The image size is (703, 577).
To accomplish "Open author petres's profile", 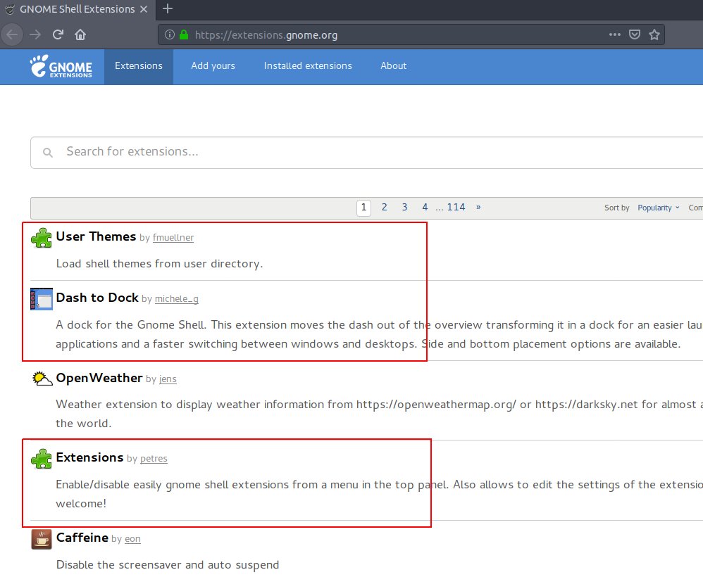I will point(154,459).
